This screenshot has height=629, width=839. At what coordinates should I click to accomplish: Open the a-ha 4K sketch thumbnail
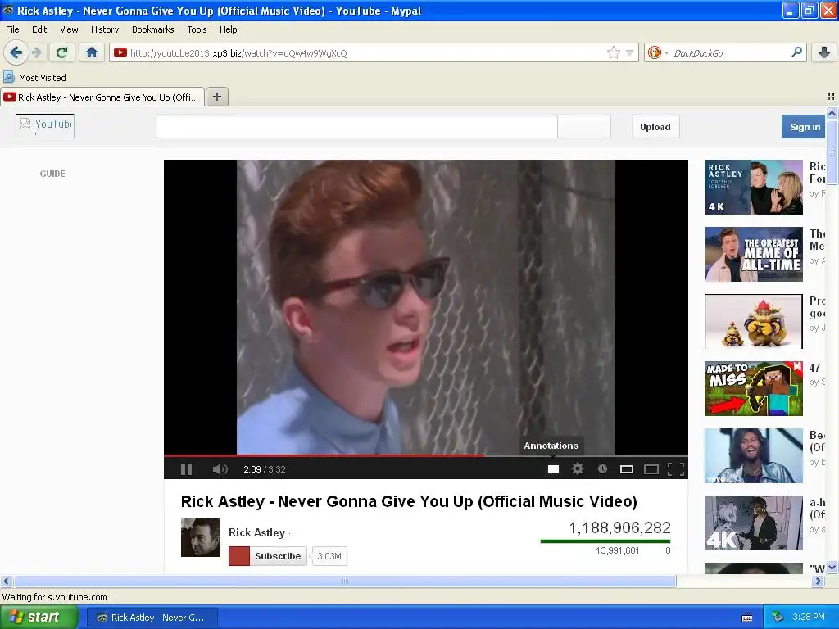(754, 523)
